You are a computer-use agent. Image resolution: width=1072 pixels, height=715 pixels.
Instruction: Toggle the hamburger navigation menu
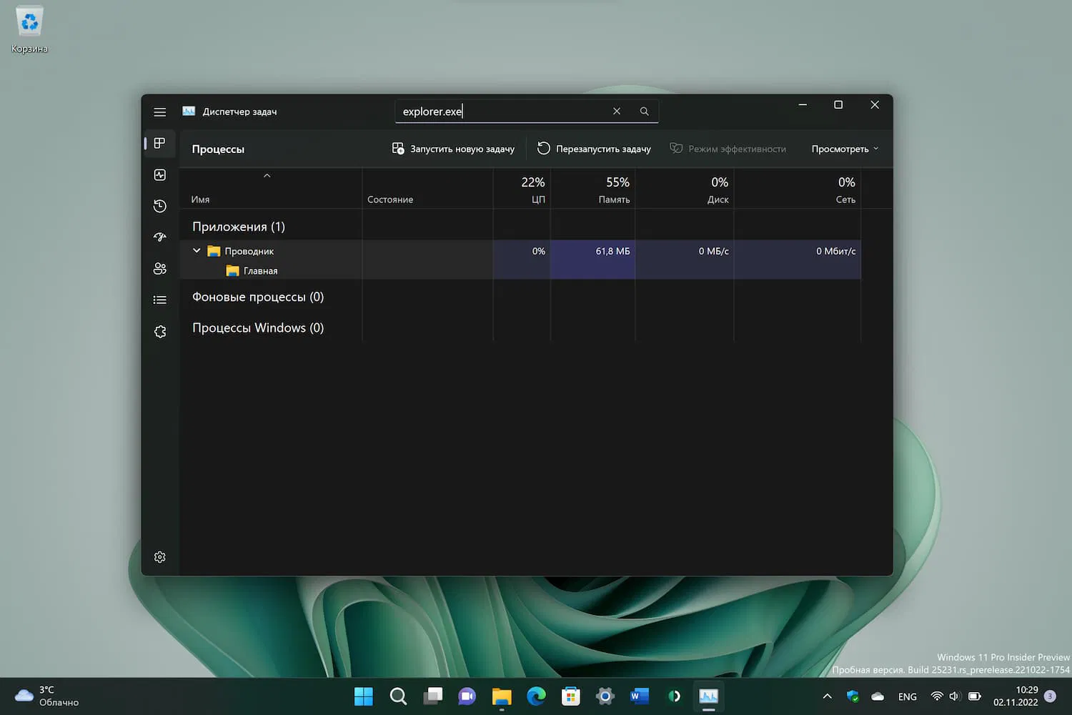click(160, 112)
